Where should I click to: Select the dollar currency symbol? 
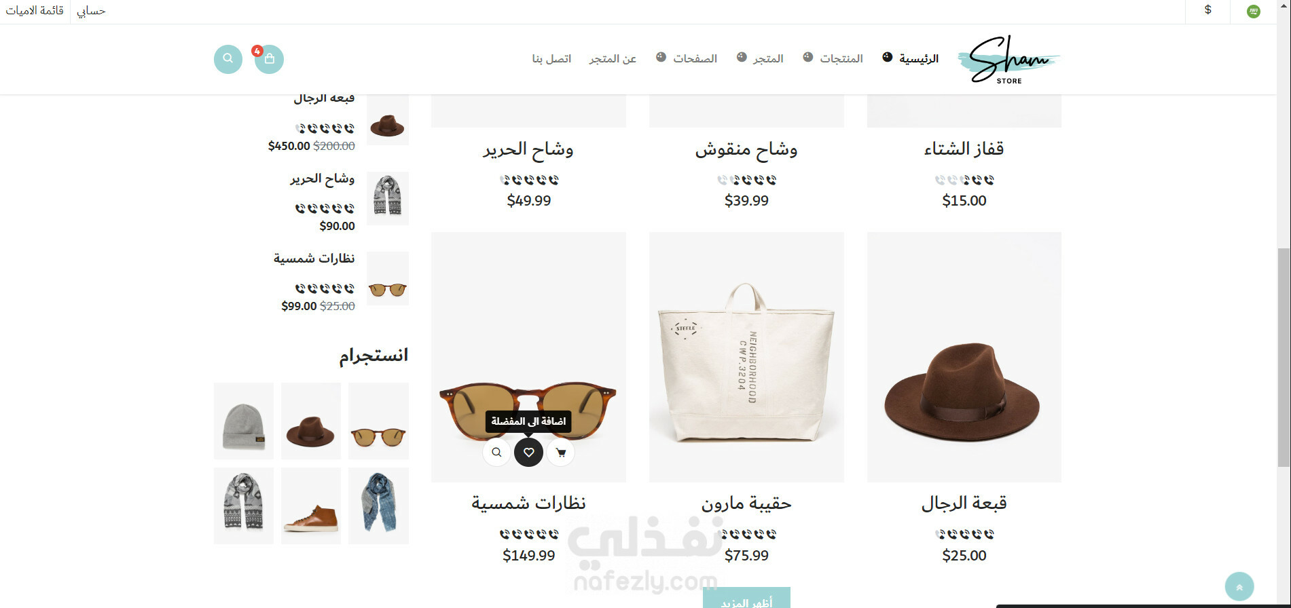click(x=1207, y=10)
